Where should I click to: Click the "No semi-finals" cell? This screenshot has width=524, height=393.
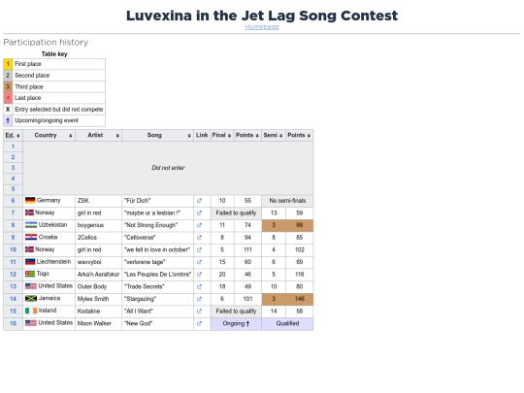tap(287, 201)
